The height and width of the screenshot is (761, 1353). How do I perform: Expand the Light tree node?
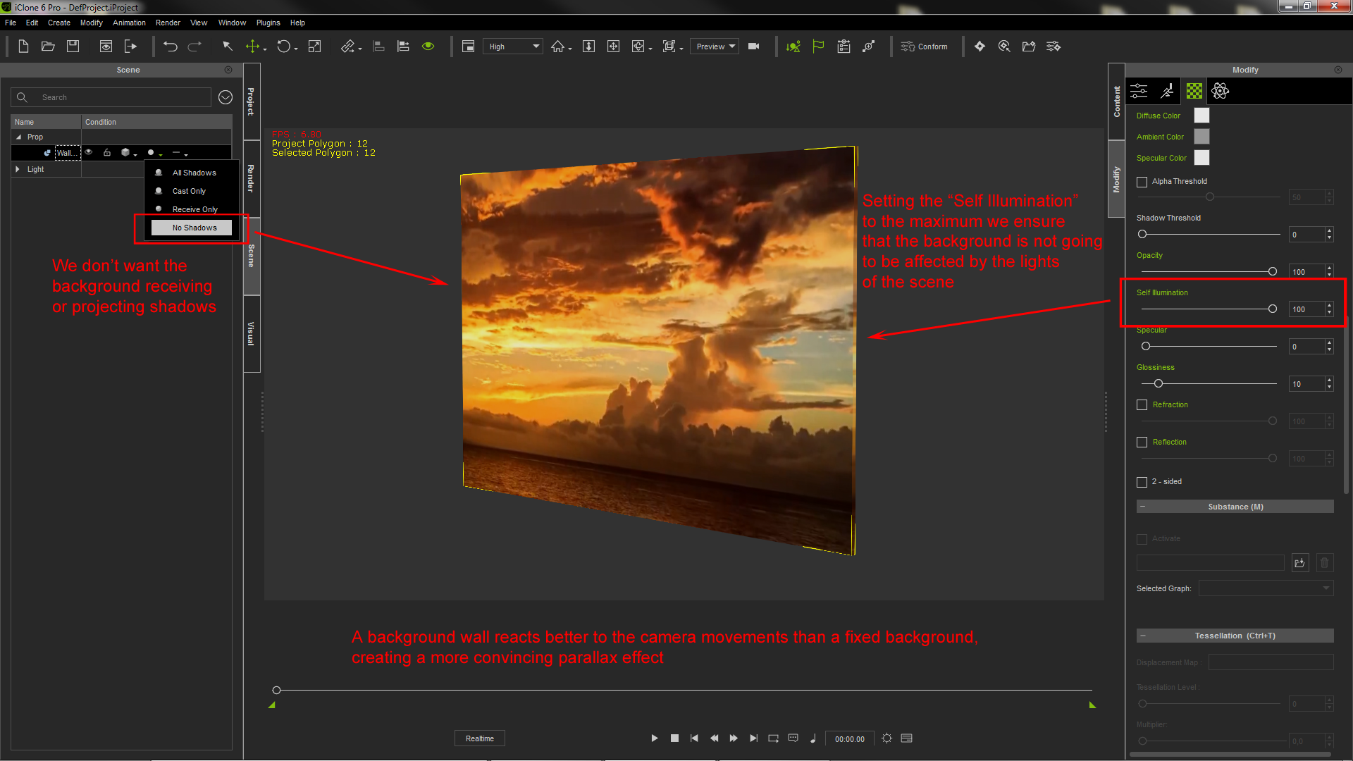pyautogui.click(x=18, y=169)
